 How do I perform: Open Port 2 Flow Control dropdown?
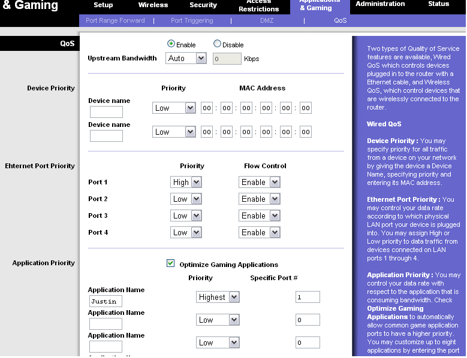pos(260,199)
